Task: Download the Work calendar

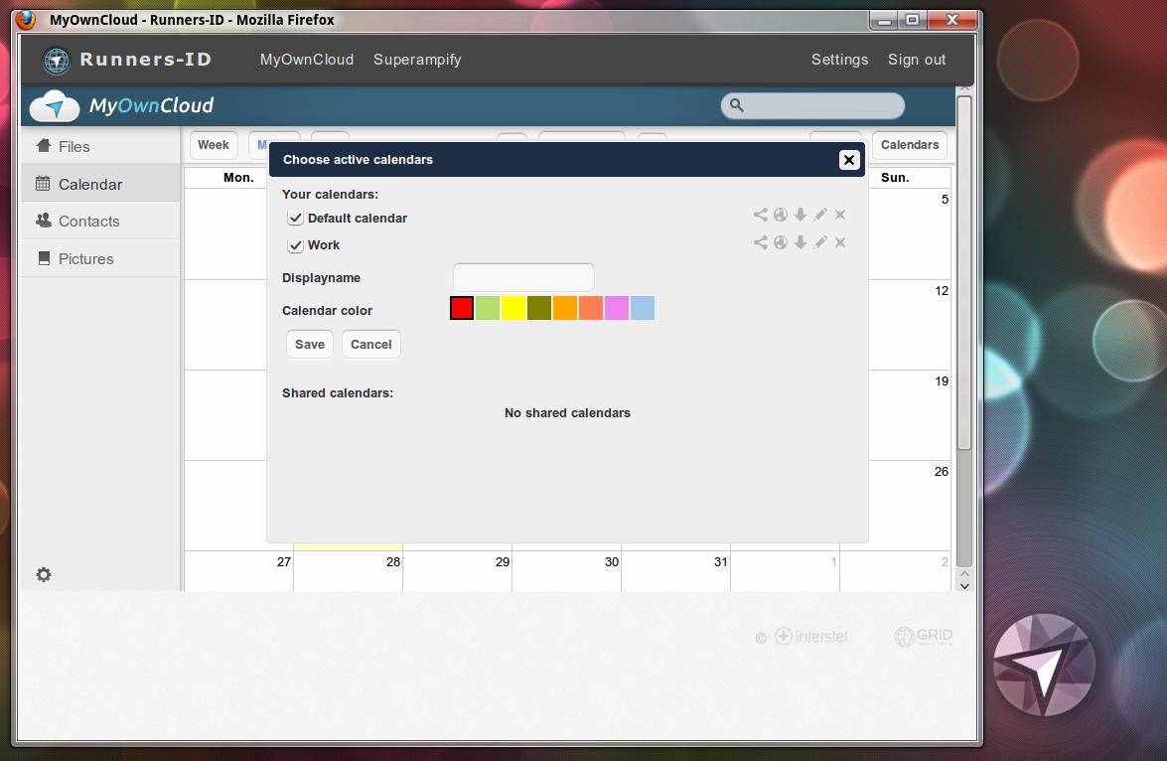Action: coord(801,242)
